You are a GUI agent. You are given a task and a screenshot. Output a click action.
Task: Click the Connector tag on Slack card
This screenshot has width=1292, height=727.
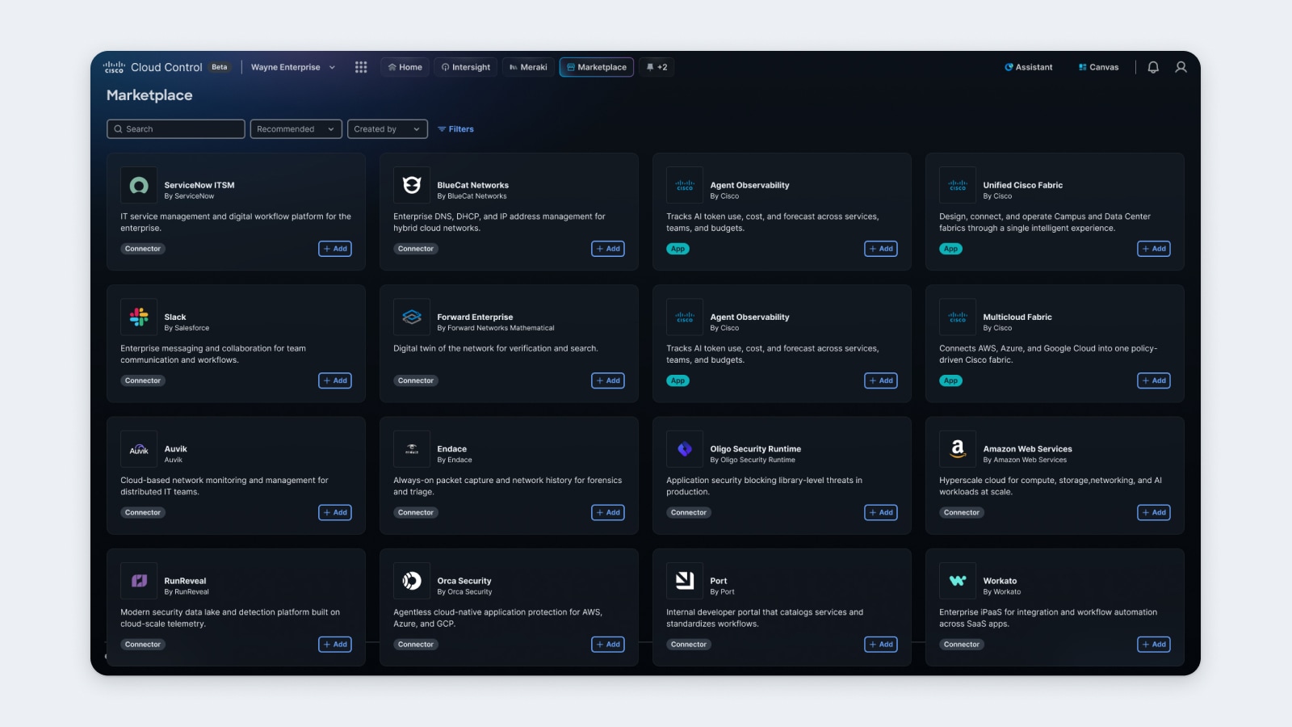pos(143,380)
